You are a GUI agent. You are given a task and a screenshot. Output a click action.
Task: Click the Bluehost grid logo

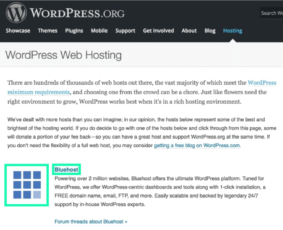point(27,185)
